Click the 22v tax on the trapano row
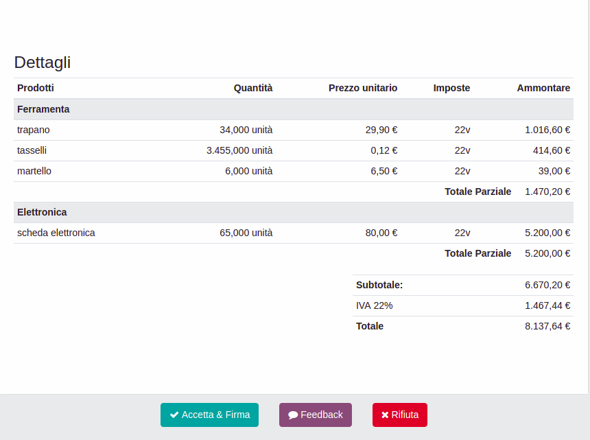 click(x=462, y=130)
